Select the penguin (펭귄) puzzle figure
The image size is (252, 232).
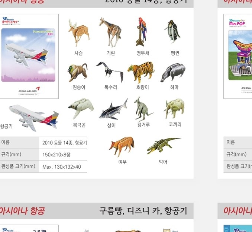tap(172, 31)
